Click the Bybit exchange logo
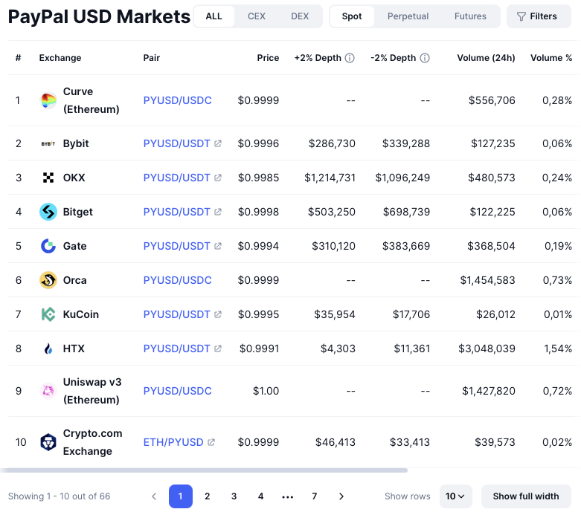The height and width of the screenshot is (512, 581). click(48, 143)
